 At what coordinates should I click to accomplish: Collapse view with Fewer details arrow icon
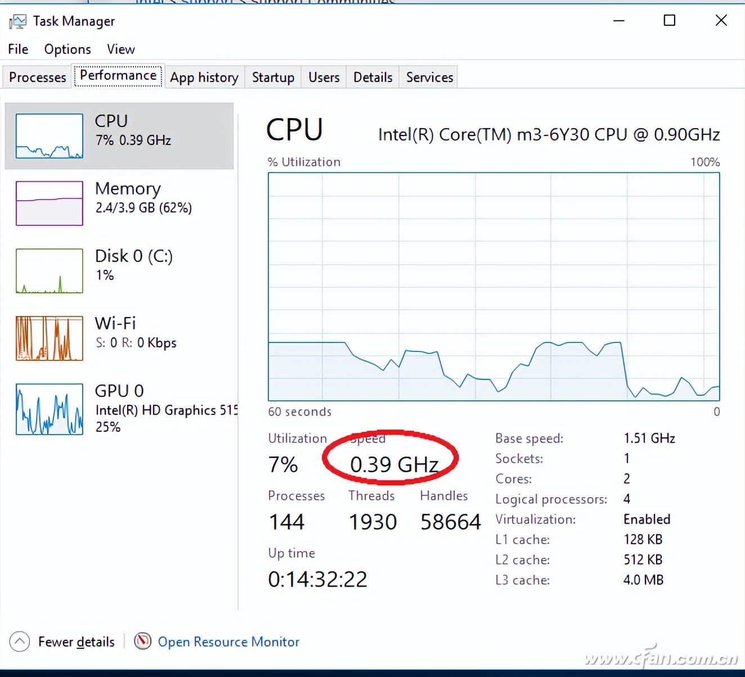(x=20, y=641)
